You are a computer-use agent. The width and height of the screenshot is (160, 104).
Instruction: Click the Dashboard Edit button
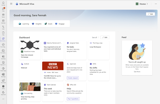pyautogui.click(x=105, y=37)
